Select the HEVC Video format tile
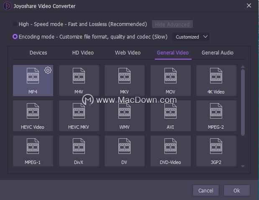 click(x=33, y=116)
